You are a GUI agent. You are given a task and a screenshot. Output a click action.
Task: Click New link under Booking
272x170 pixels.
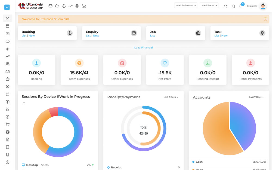32,36
